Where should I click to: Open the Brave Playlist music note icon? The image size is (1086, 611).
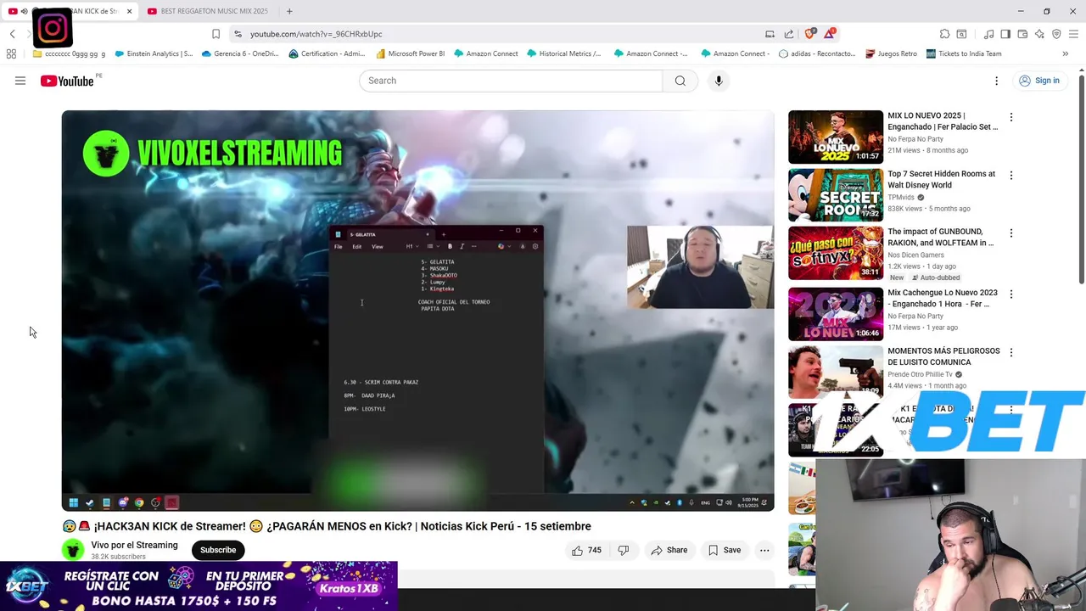988,34
